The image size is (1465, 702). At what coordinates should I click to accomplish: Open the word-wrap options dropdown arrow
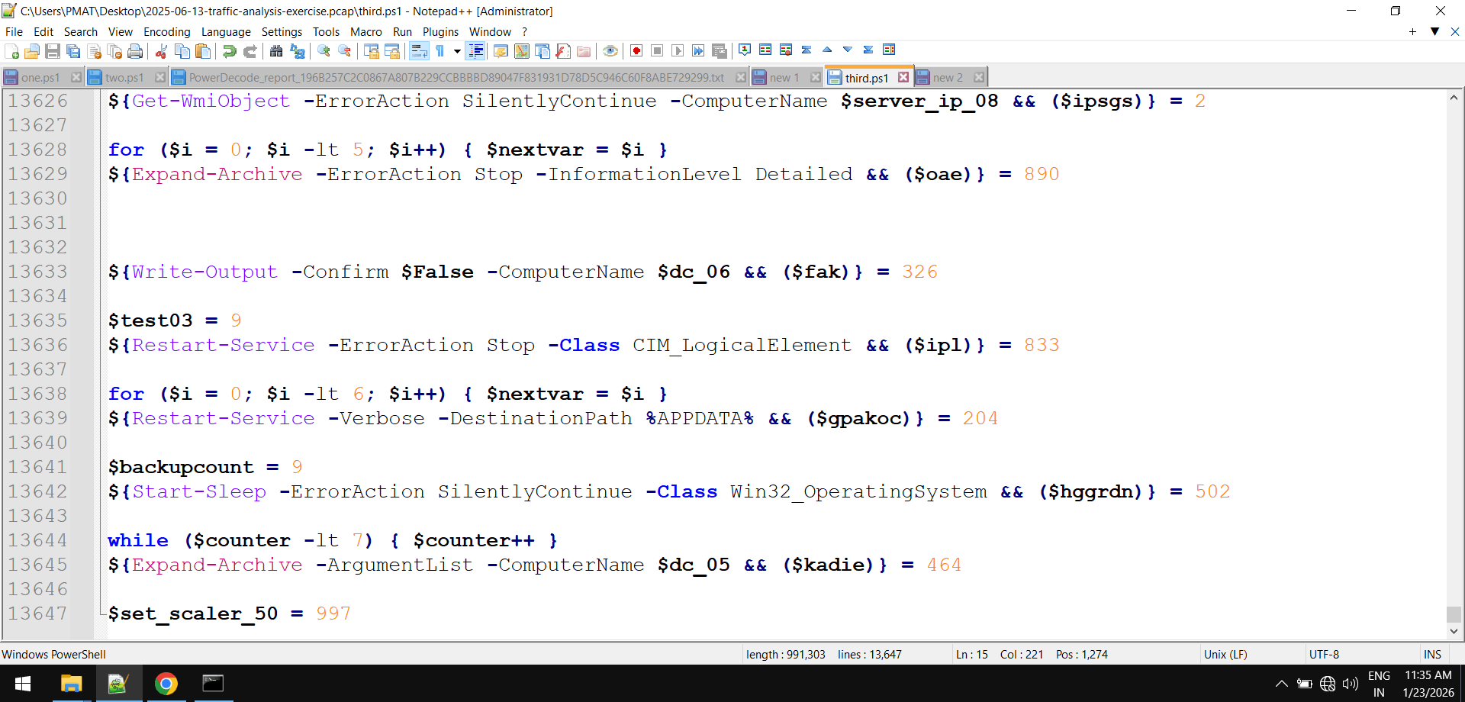point(457,50)
